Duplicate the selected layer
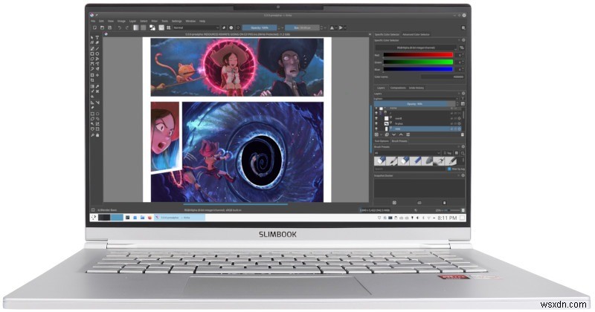 pos(387,134)
